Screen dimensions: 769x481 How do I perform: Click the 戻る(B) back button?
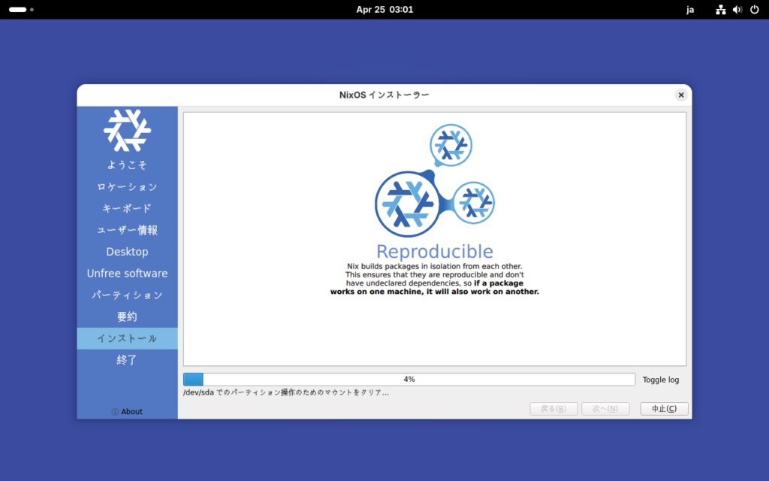[553, 409]
